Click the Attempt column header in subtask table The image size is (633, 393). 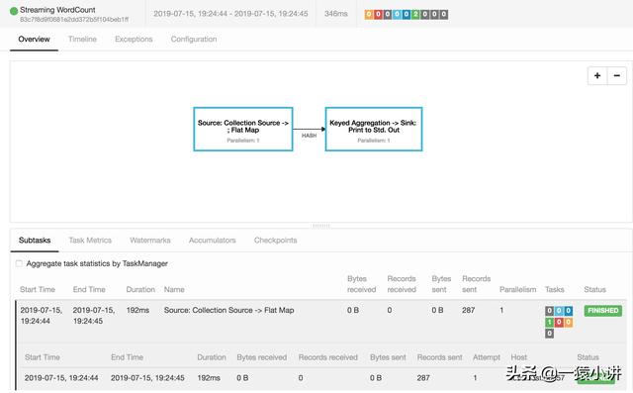click(487, 357)
